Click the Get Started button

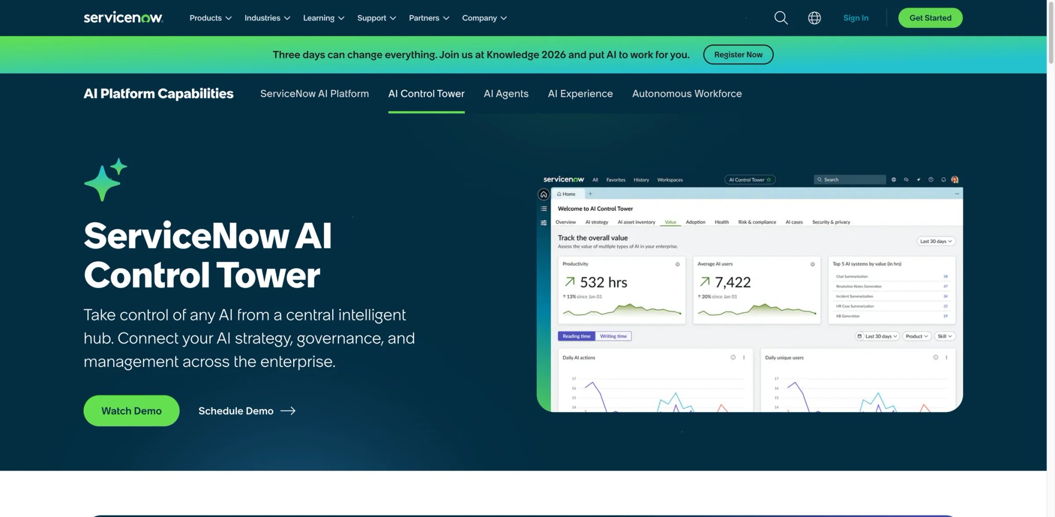click(930, 18)
